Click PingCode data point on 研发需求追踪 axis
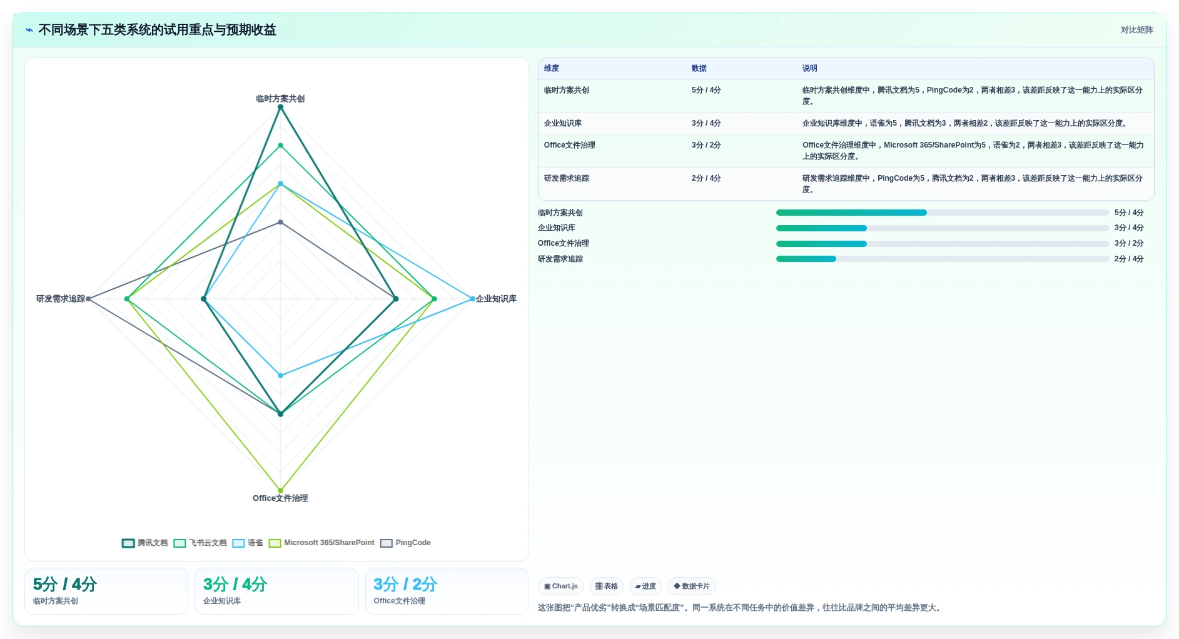Screen dimensions: 1179x639 point(88,299)
